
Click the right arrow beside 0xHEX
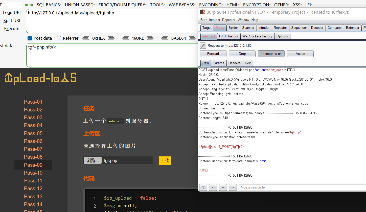(x=111, y=38)
